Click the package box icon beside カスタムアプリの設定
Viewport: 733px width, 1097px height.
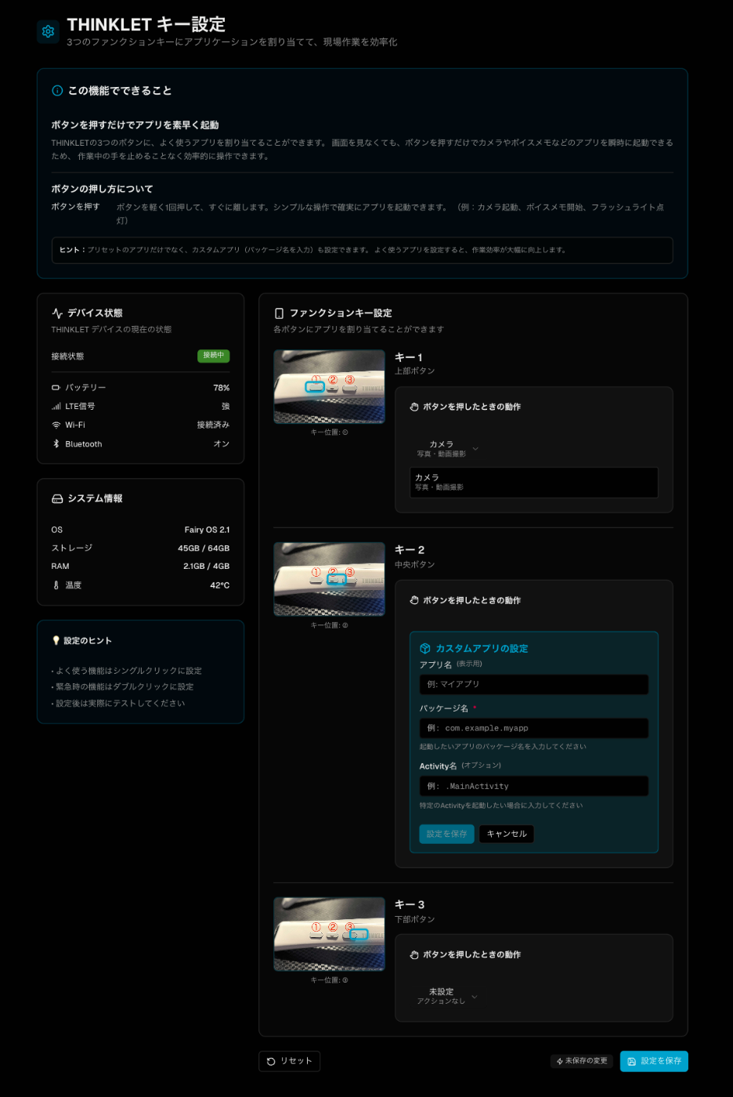(x=425, y=649)
